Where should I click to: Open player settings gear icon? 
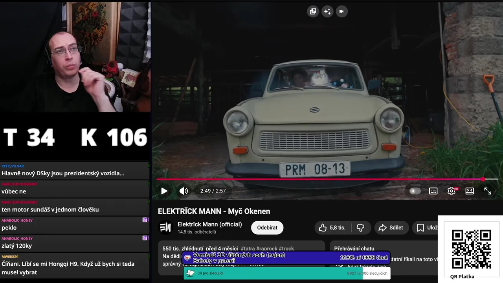[x=452, y=191]
